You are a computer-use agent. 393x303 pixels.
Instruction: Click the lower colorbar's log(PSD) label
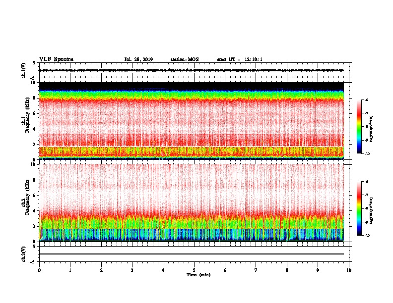371,210
